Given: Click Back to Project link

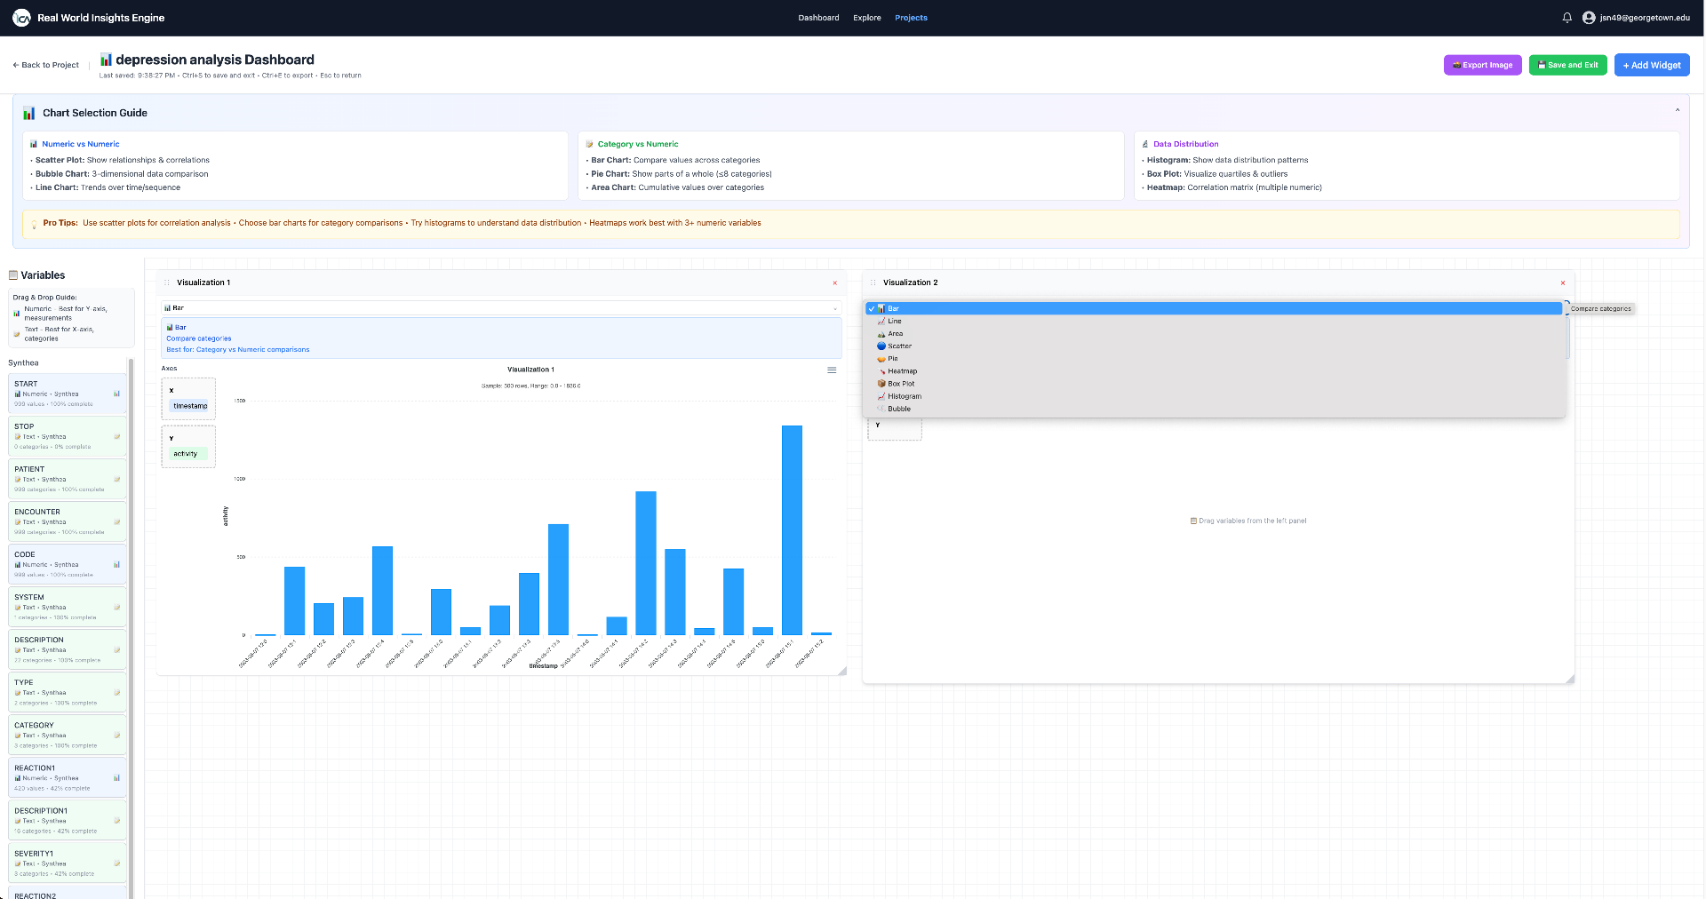Looking at the screenshot, I should (46, 65).
